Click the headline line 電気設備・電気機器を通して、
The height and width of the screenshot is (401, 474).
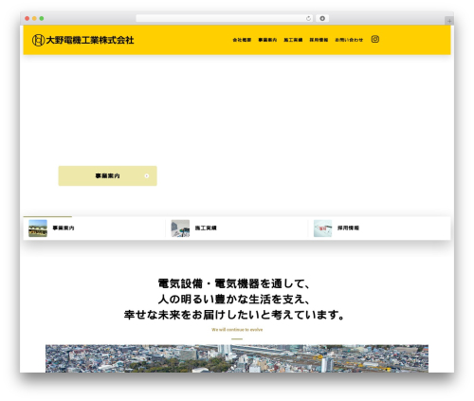pyautogui.click(x=234, y=283)
